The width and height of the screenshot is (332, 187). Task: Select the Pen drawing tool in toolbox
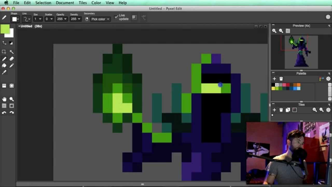click(x=4, y=59)
